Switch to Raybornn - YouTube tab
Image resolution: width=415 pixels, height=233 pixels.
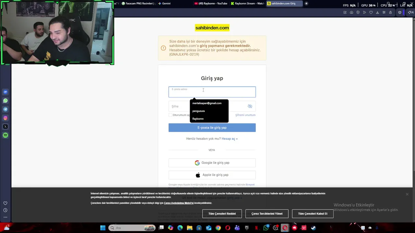point(211,4)
